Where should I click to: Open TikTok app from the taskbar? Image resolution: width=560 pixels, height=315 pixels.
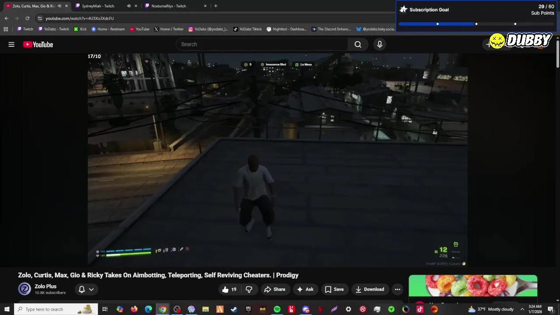tap(420, 309)
